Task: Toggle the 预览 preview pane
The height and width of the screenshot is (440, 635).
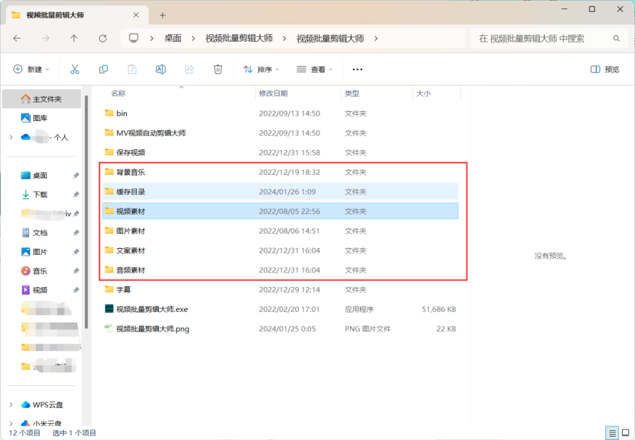Action: pyautogui.click(x=604, y=69)
